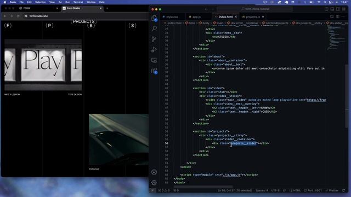Click the editor minimap
The image size is (351, 197).
[336, 37]
